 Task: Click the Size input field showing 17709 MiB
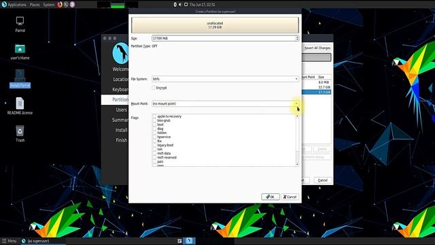click(224, 38)
